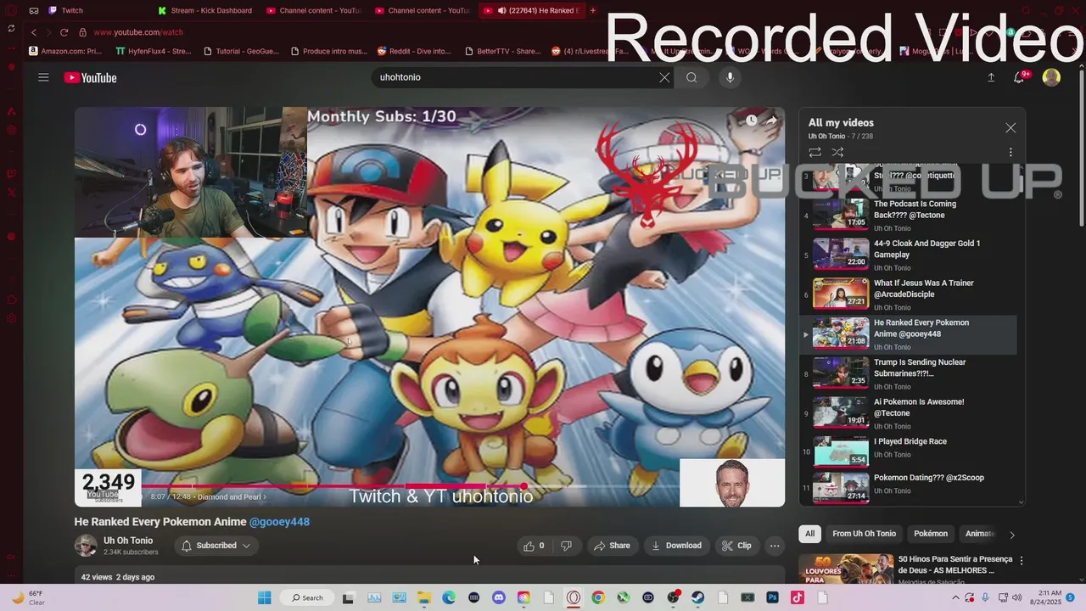
Task: Open a new browser tab with plus
Action: pos(593,10)
